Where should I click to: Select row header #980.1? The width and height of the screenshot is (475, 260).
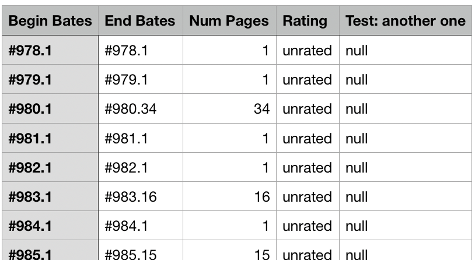pos(50,108)
